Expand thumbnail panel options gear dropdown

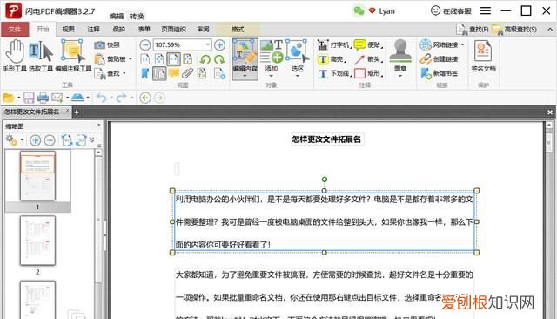(x=22, y=140)
